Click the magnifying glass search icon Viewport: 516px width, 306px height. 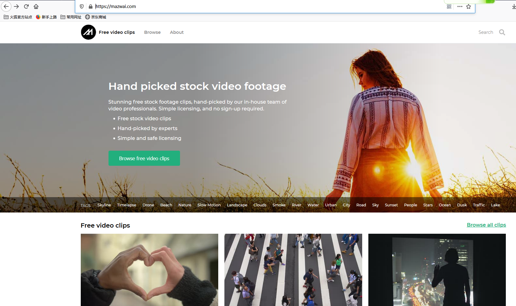(x=502, y=32)
